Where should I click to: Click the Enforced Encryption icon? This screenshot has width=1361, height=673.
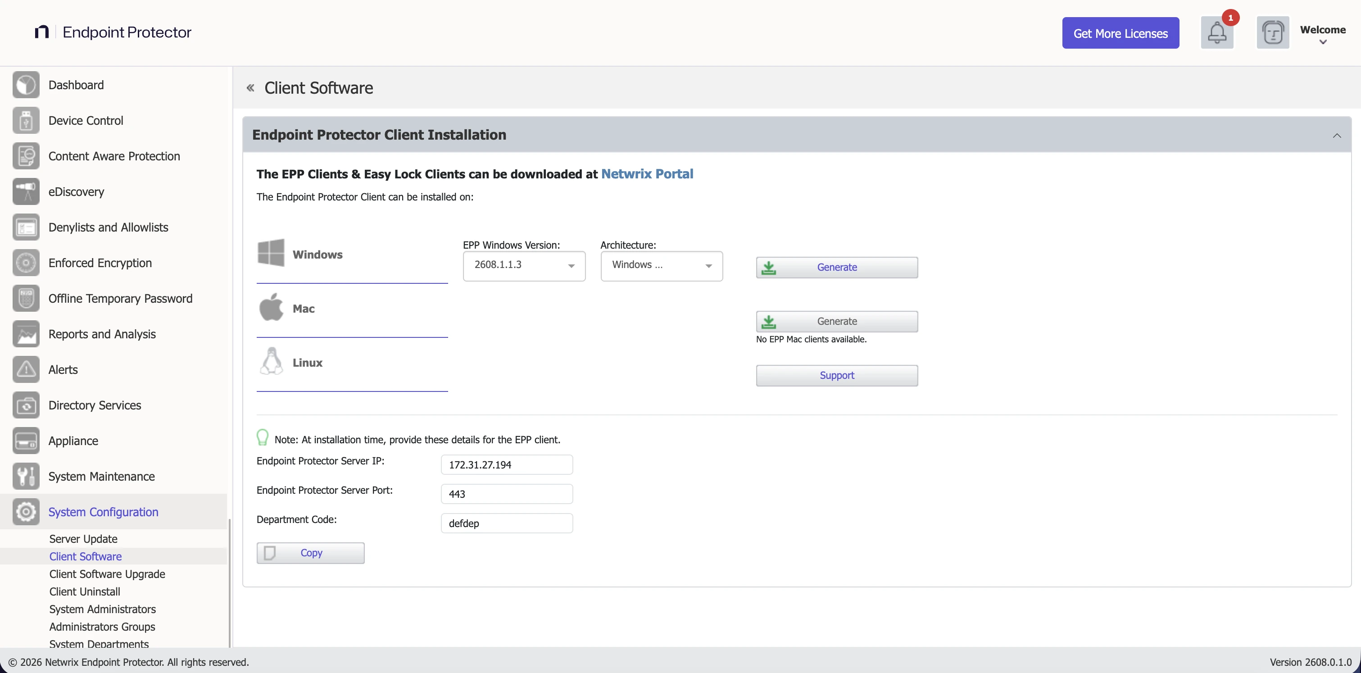(x=26, y=263)
